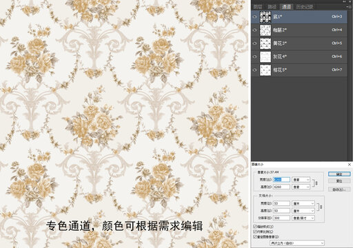Viewport: 355px width, 248px height.
Task: Select the 黄花3 spot channel row
Action: click(299, 43)
